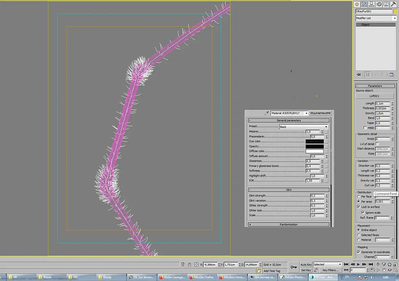399x281 pixels.
Task: Open the Hierarchy panel tab
Action: [x=372, y=4]
